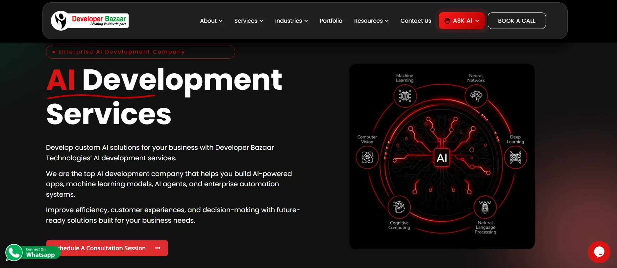The image size is (617, 268).
Task: Open the Contact Us page
Action: click(416, 21)
